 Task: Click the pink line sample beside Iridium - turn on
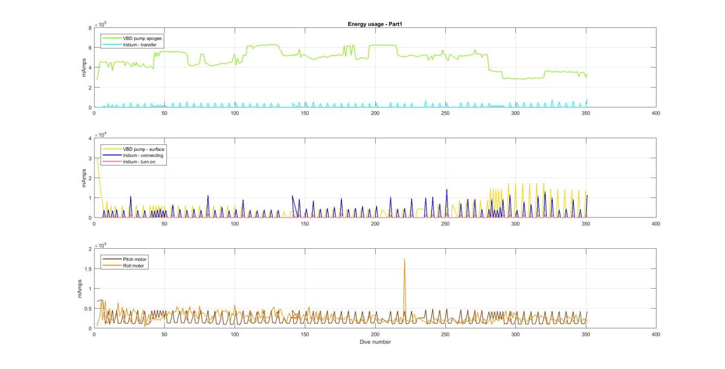[112, 162]
